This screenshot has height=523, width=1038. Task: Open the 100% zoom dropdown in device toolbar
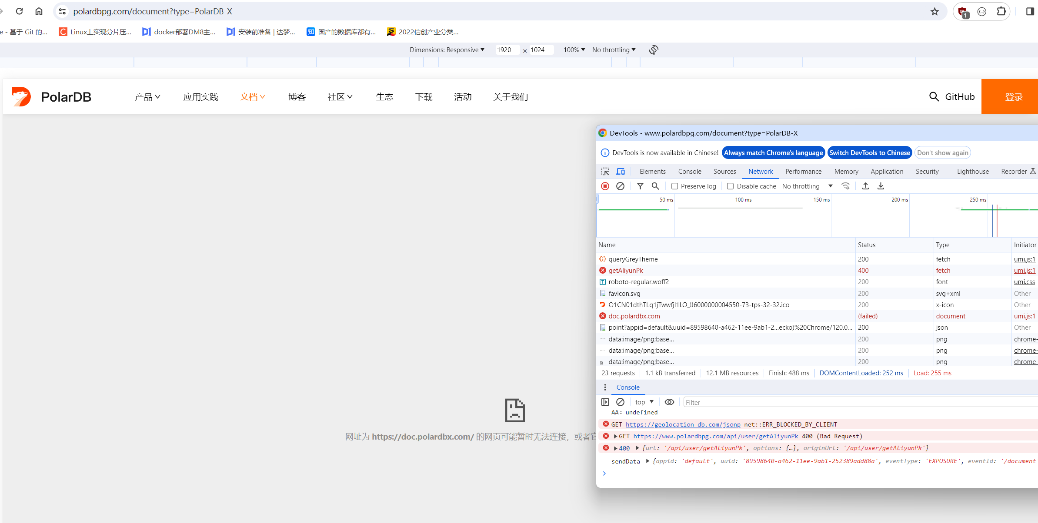click(574, 50)
